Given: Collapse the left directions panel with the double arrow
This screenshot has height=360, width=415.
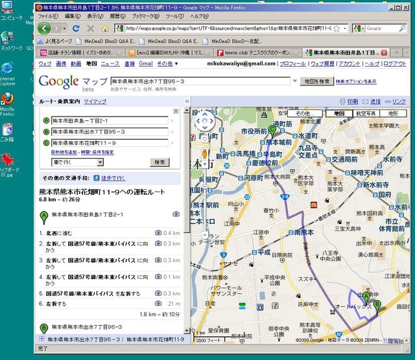Looking at the screenshot, I should tap(185, 102).
